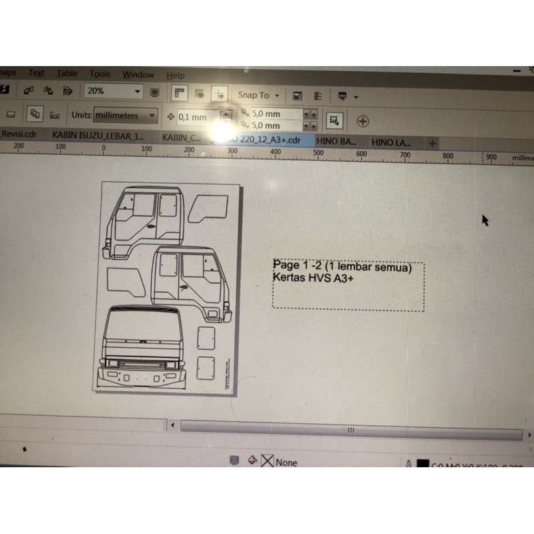Switch to KABIN ISUZU_LEBAR document tab
Screen dimensions: 534x534
97,134
